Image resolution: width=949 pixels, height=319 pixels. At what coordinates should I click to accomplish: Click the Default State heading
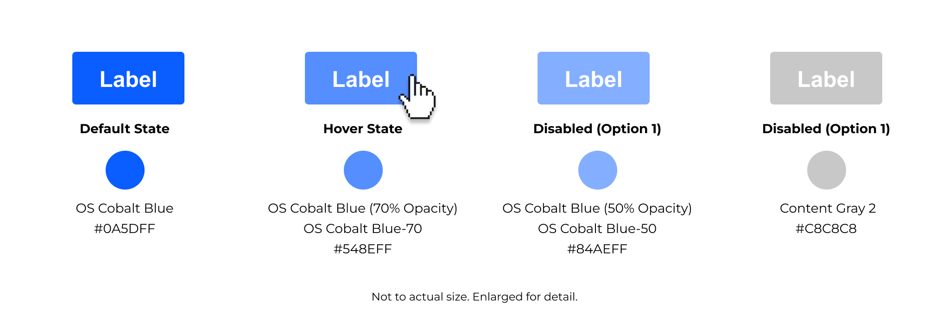[x=125, y=129]
